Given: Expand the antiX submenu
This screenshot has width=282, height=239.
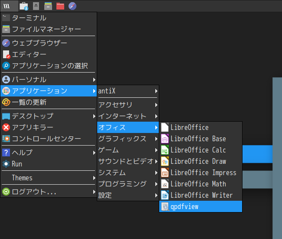Looking at the screenshot, I should (x=128, y=91).
